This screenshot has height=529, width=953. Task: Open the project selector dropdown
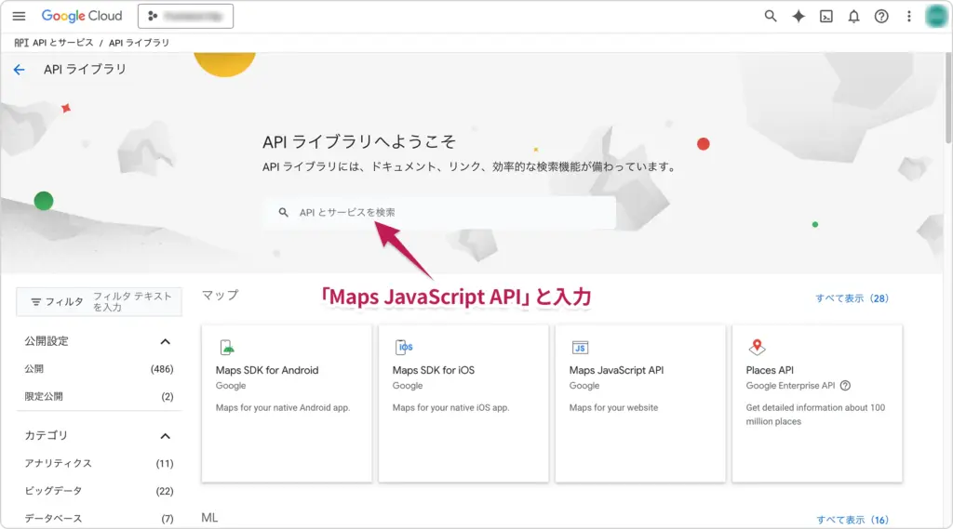click(185, 17)
